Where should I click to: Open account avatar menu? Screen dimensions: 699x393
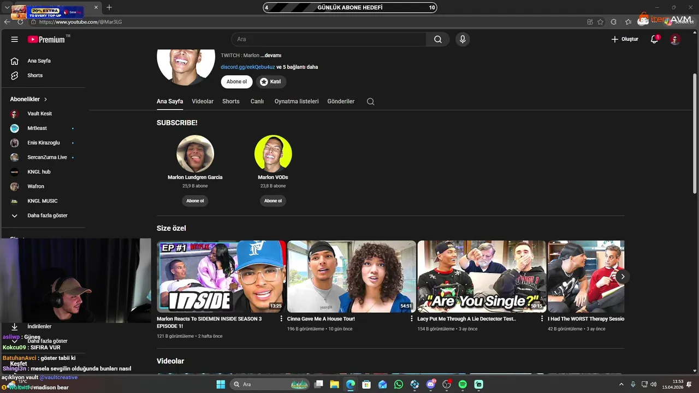tap(675, 39)
